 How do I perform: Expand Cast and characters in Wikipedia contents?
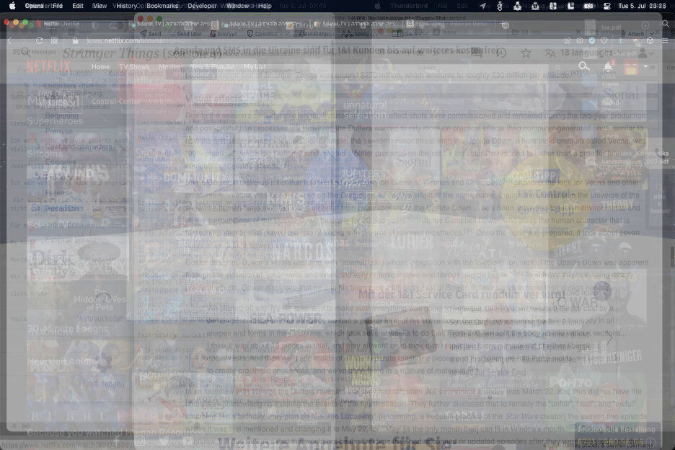click(x=39, y=147)
